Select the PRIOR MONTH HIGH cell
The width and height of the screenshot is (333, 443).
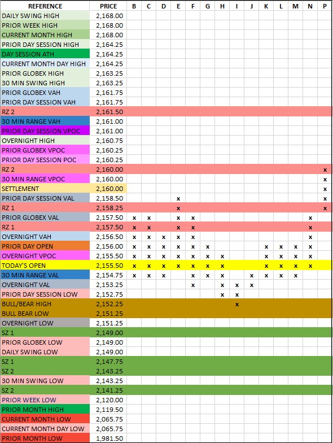click(45, 410)
